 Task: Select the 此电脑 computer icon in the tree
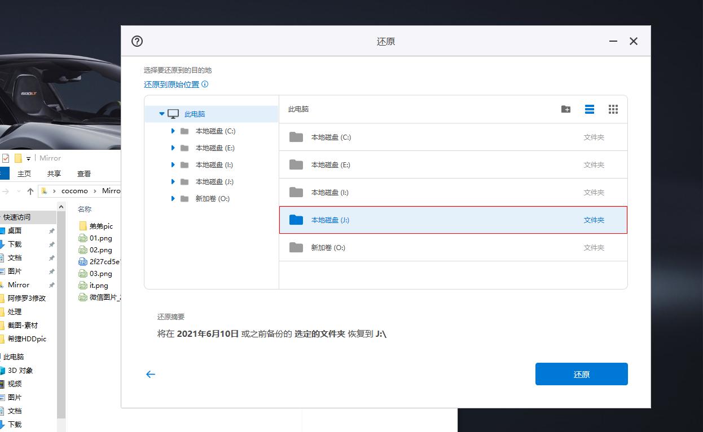pos(173,113)
